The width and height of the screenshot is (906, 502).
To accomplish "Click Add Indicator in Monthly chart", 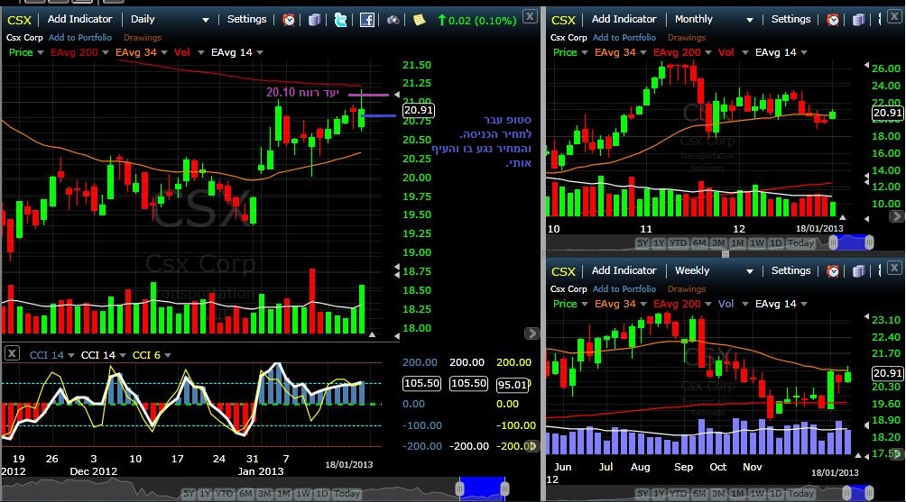I will [624, 19].
